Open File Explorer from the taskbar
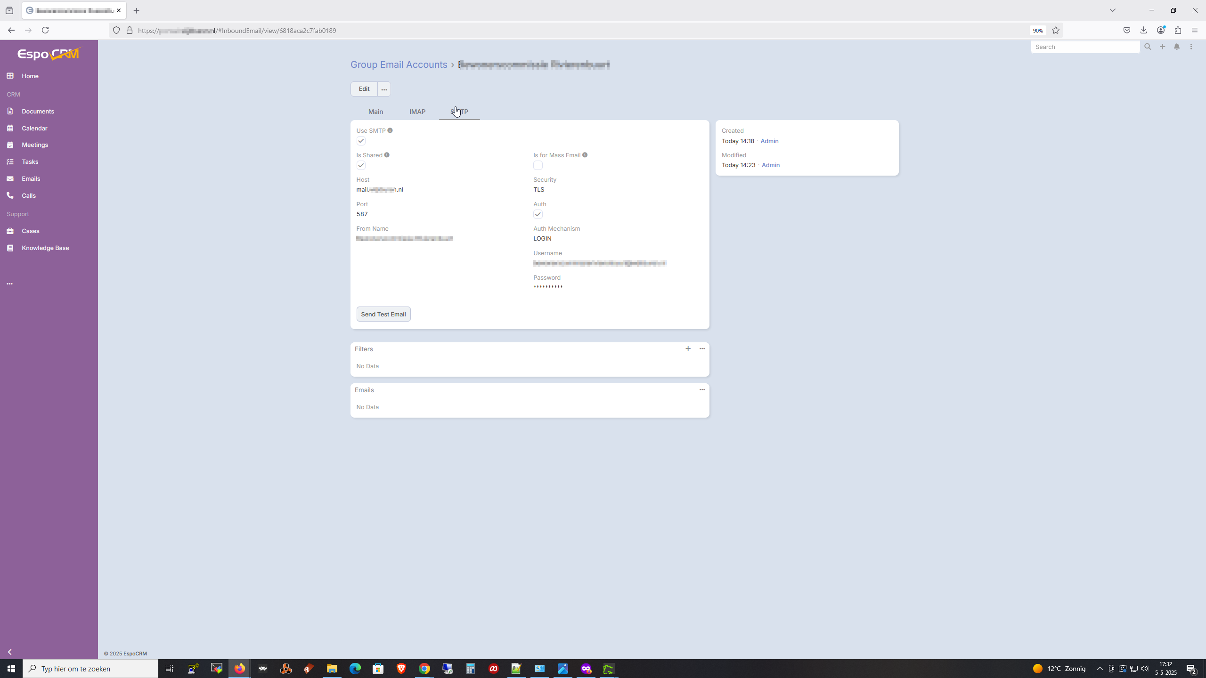1206x678 pixels. 332,669
